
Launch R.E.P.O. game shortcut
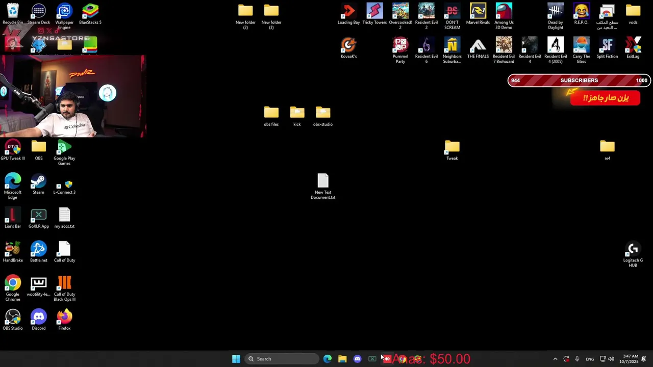click(x=581, y=14)
